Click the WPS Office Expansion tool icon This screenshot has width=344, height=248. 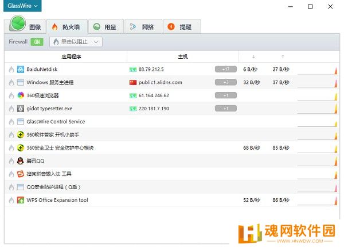21,200
